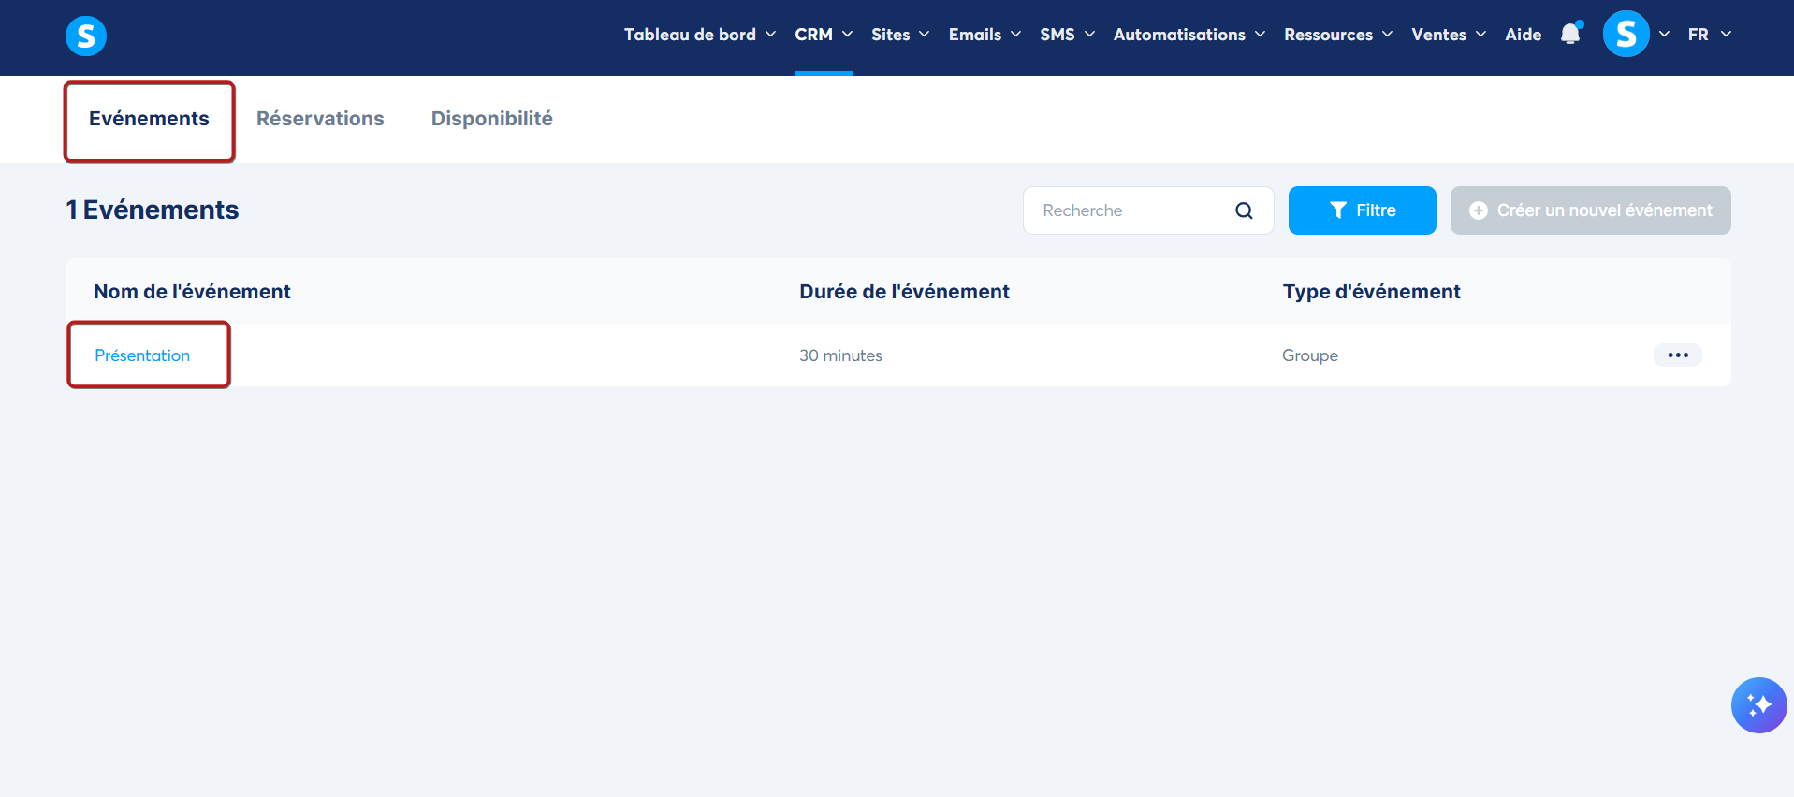
Task: Expand the Tableau de bord menu
Action: click(700, 35)
